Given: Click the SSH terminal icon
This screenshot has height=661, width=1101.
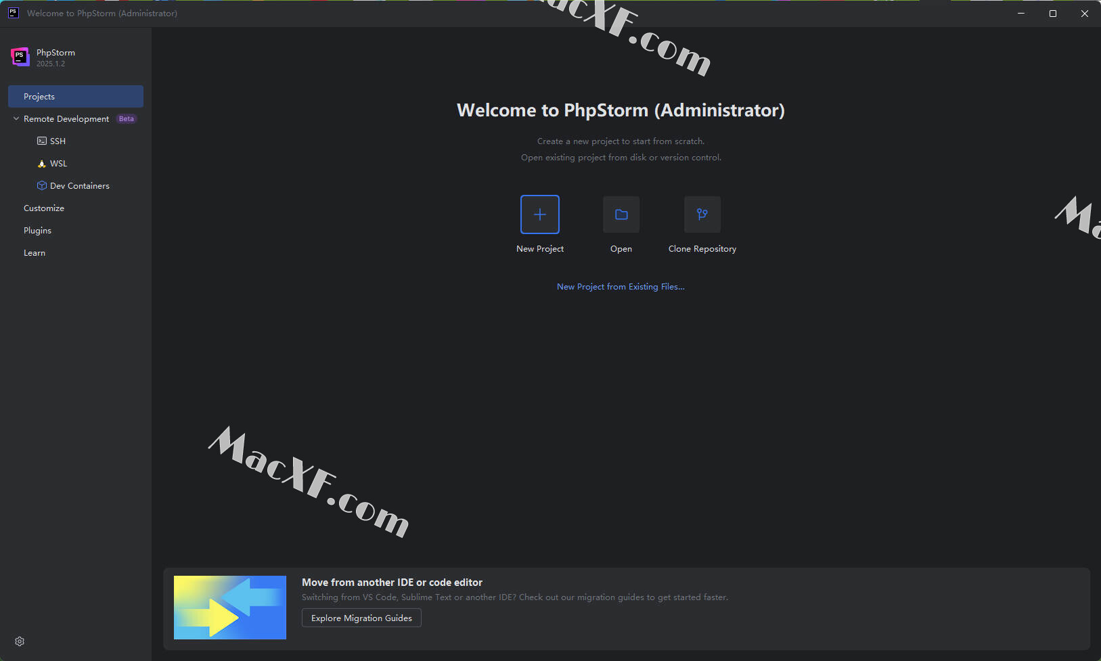Looking at the screenshot, I should (x=42, y=141).
